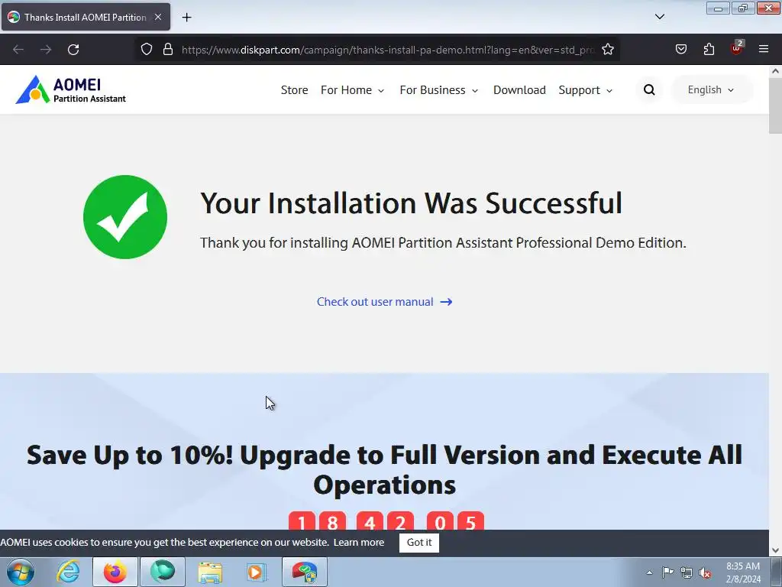Screen dimensions: 782x587
Task: Open the clock showing 8:35 AM
Action: 743,572
